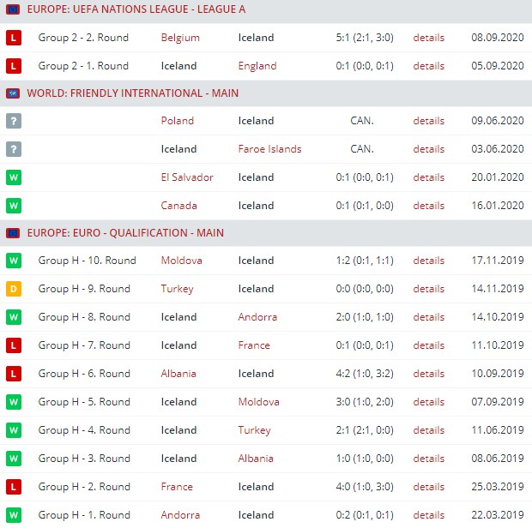This screenshot has height=528, width=532.
Task: Open details for Moldova vs Iceland 1:2
Action: (428, 261)
